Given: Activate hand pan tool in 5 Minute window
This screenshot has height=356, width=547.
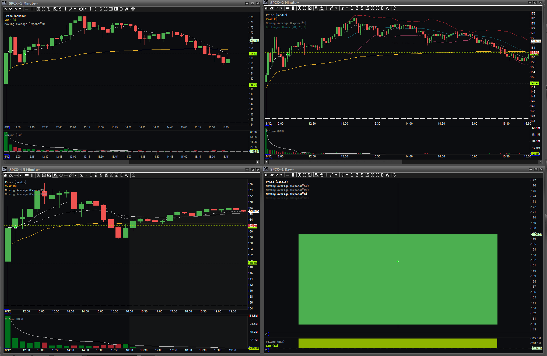Looking at the screenshot, I should [60, 9].
